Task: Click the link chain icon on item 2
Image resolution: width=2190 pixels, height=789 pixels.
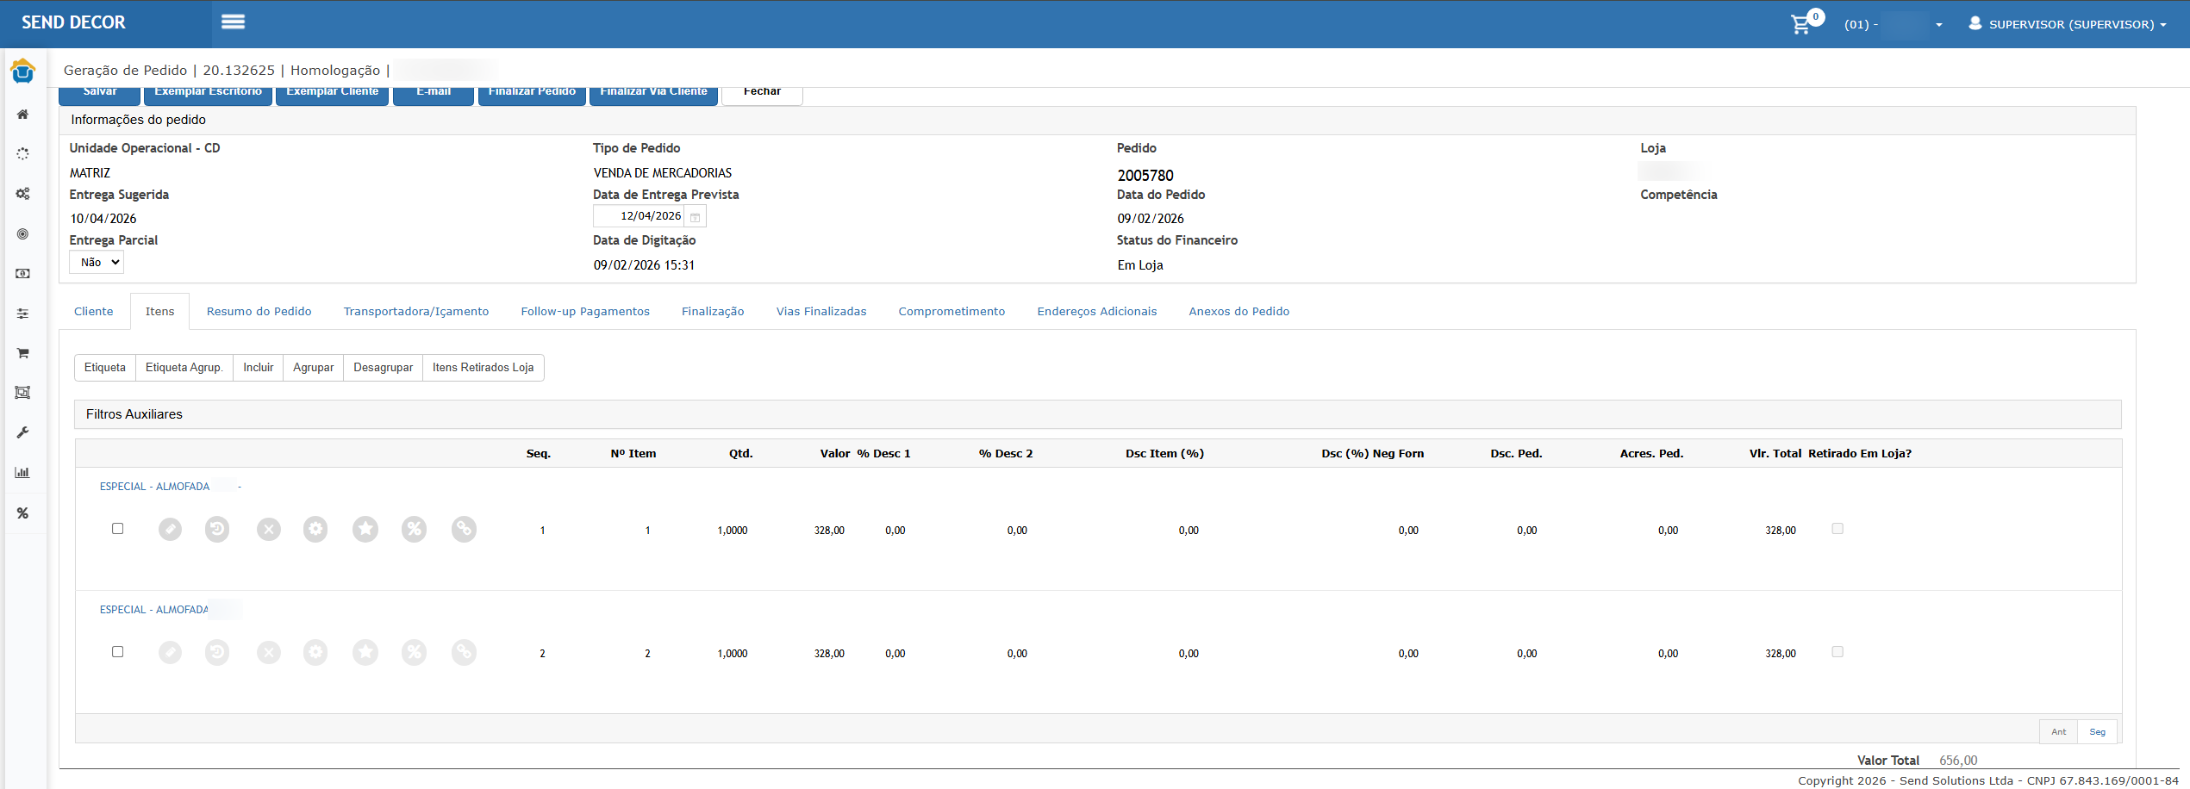Action: [x=464, y=652]
